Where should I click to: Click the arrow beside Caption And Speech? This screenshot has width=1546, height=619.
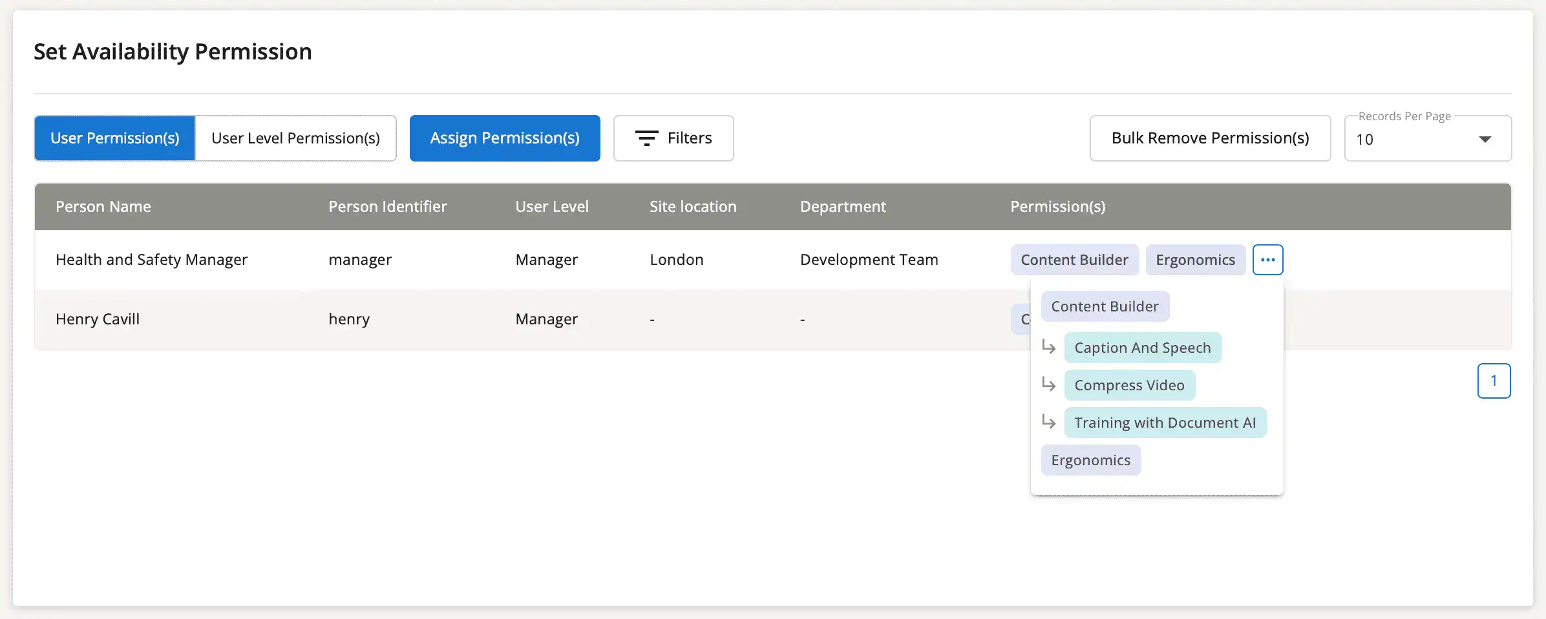coord(1049,347)
